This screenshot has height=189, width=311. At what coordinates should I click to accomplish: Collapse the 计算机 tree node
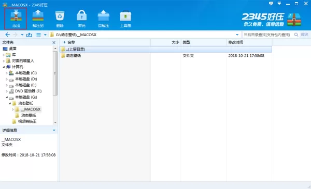(x=4, y=67)
